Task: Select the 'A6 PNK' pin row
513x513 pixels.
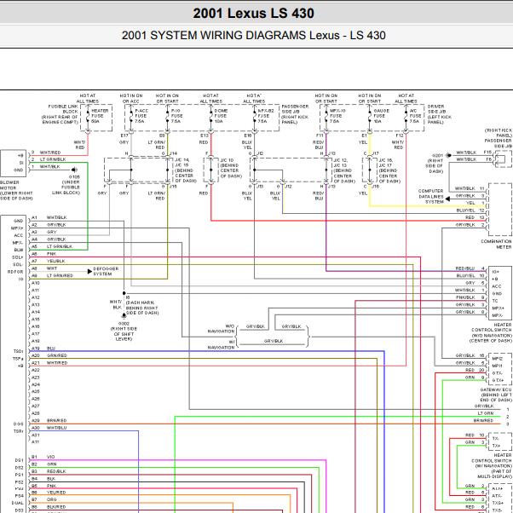Action: [43, 254]
